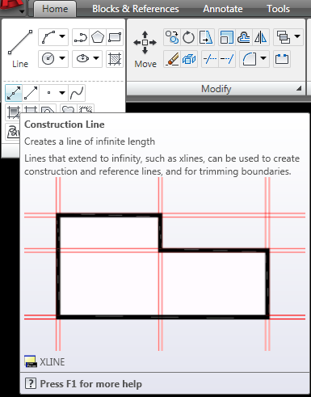Expand the Modify panel title arrow
Viewport: 311px width, 397px height.
[299, 88]
